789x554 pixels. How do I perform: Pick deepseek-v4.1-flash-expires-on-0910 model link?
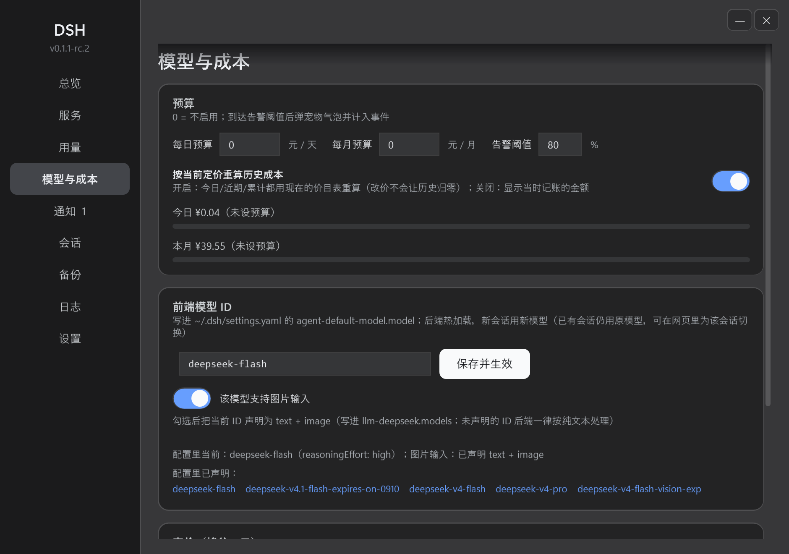click(x=322, y=489)
